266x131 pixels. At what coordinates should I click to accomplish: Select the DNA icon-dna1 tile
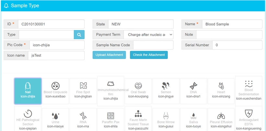pos(193,91)
